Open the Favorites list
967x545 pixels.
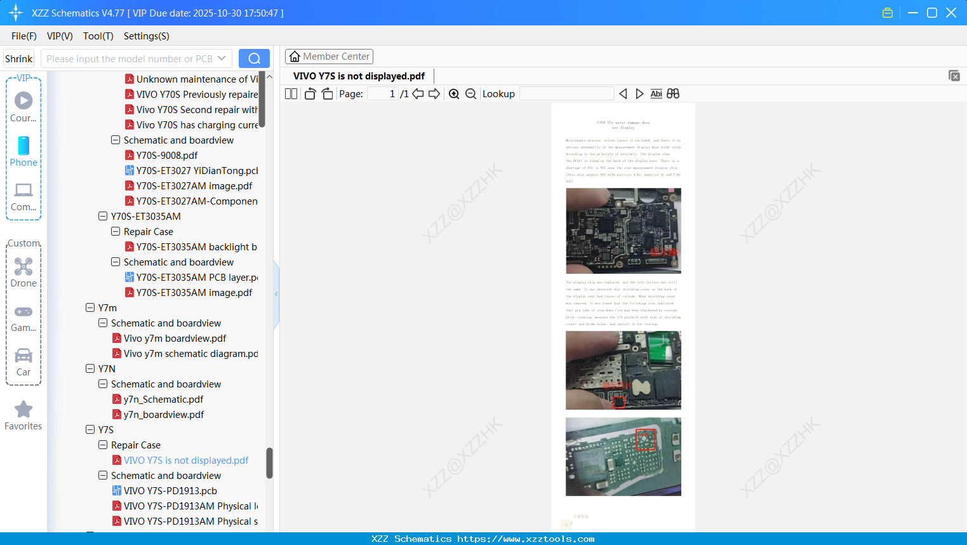[23, 415]
